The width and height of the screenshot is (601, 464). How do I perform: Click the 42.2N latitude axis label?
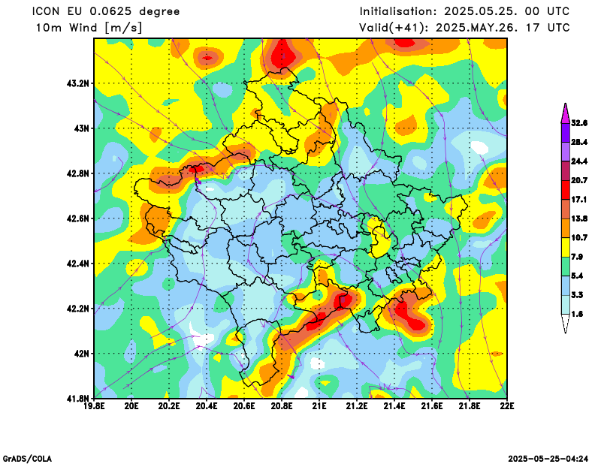pos(78,309)
